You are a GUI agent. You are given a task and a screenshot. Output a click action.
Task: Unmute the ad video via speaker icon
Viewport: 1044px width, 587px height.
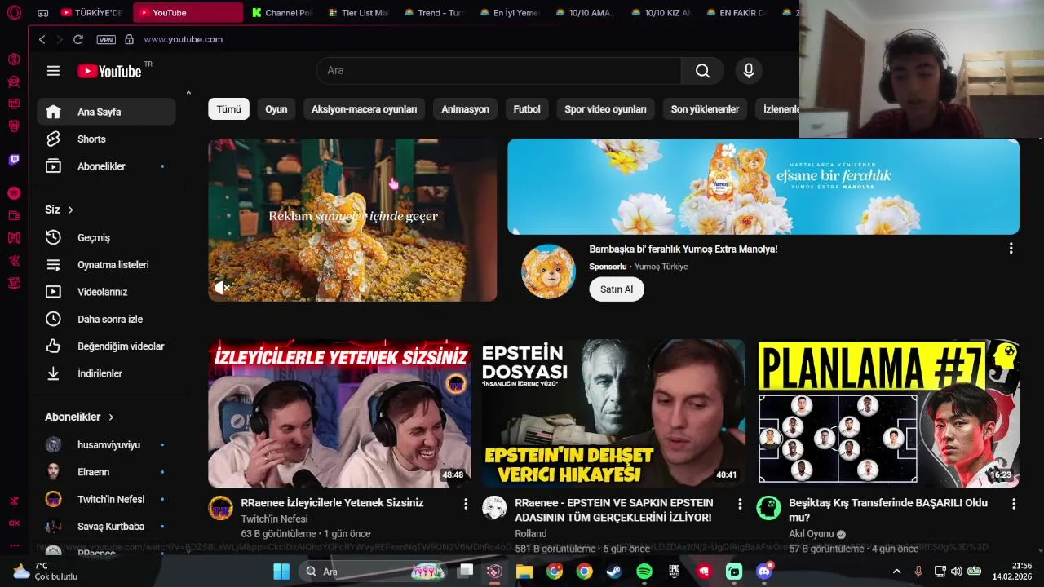point(221,287)
